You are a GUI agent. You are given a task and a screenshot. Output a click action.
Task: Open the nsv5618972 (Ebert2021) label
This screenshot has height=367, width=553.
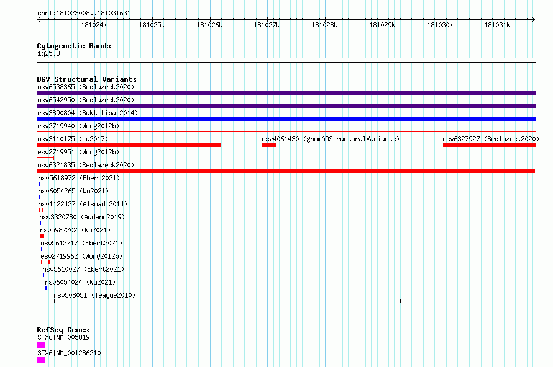pos(79,178)
